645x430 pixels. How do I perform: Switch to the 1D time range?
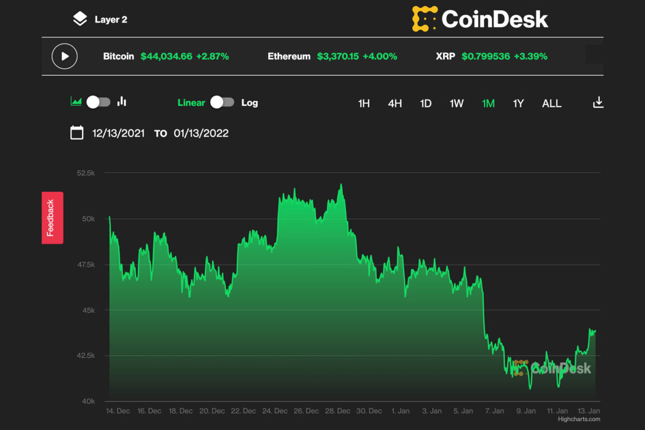click(x=426, y=103)
